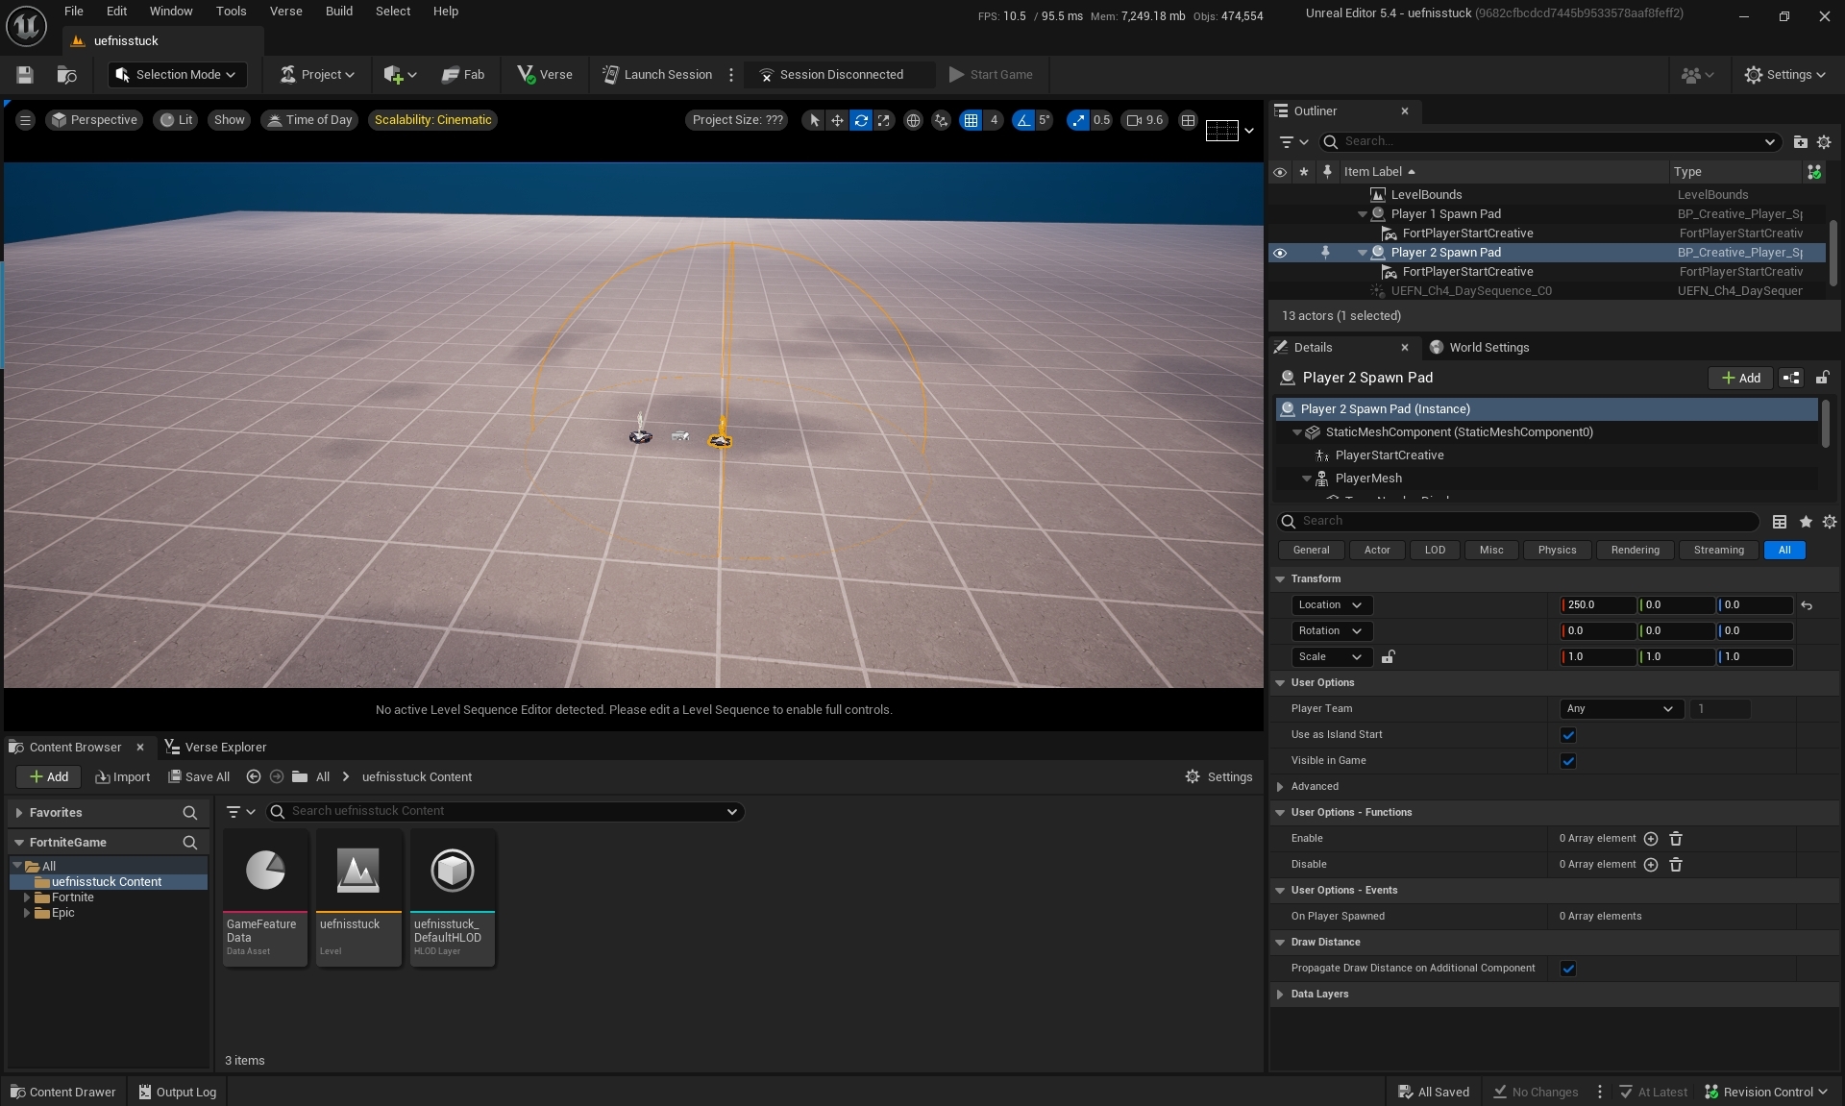Toggle visibility eye of Player 2 Spawn Pad

(x=1280, y=253)
